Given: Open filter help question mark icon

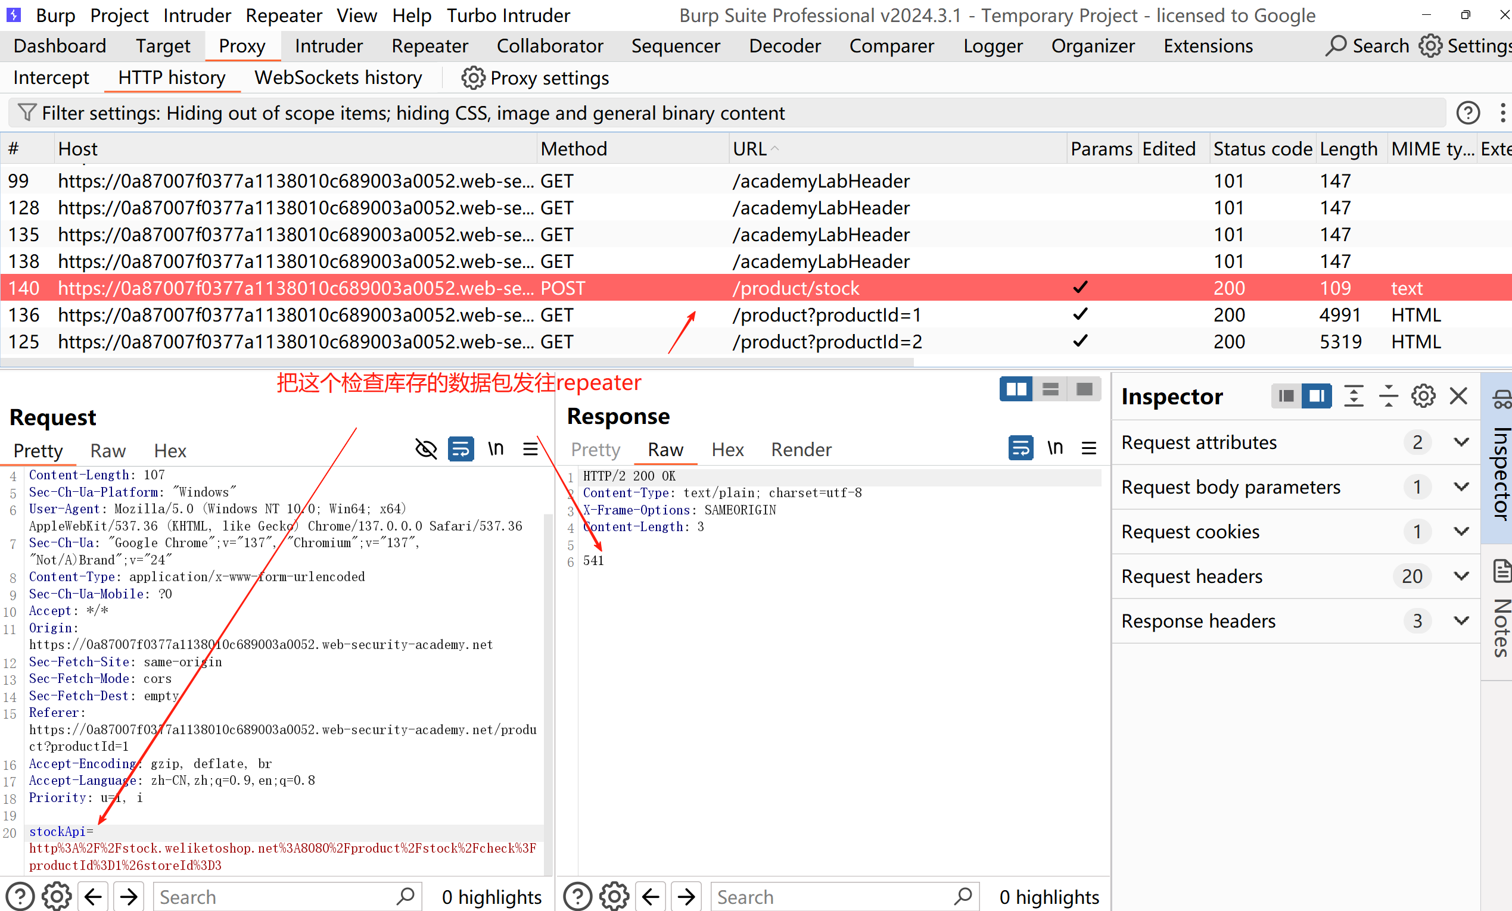Looking at the screenshot, I should point(1468,113).
